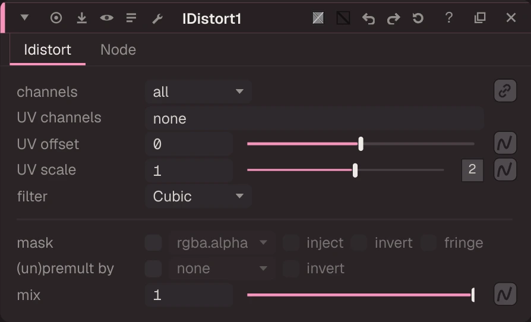
Task: Open the mix animation curve button
Action: tap(505, 294)
